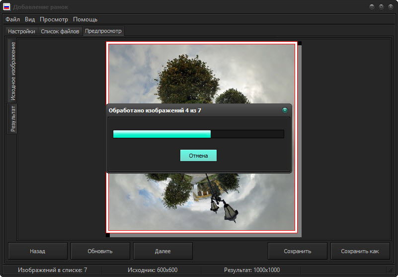This screenshot has height=277, width=398.
Task: Maximize the Добавление рамок window
Action: pyautogui.click(x=381, y=7)
